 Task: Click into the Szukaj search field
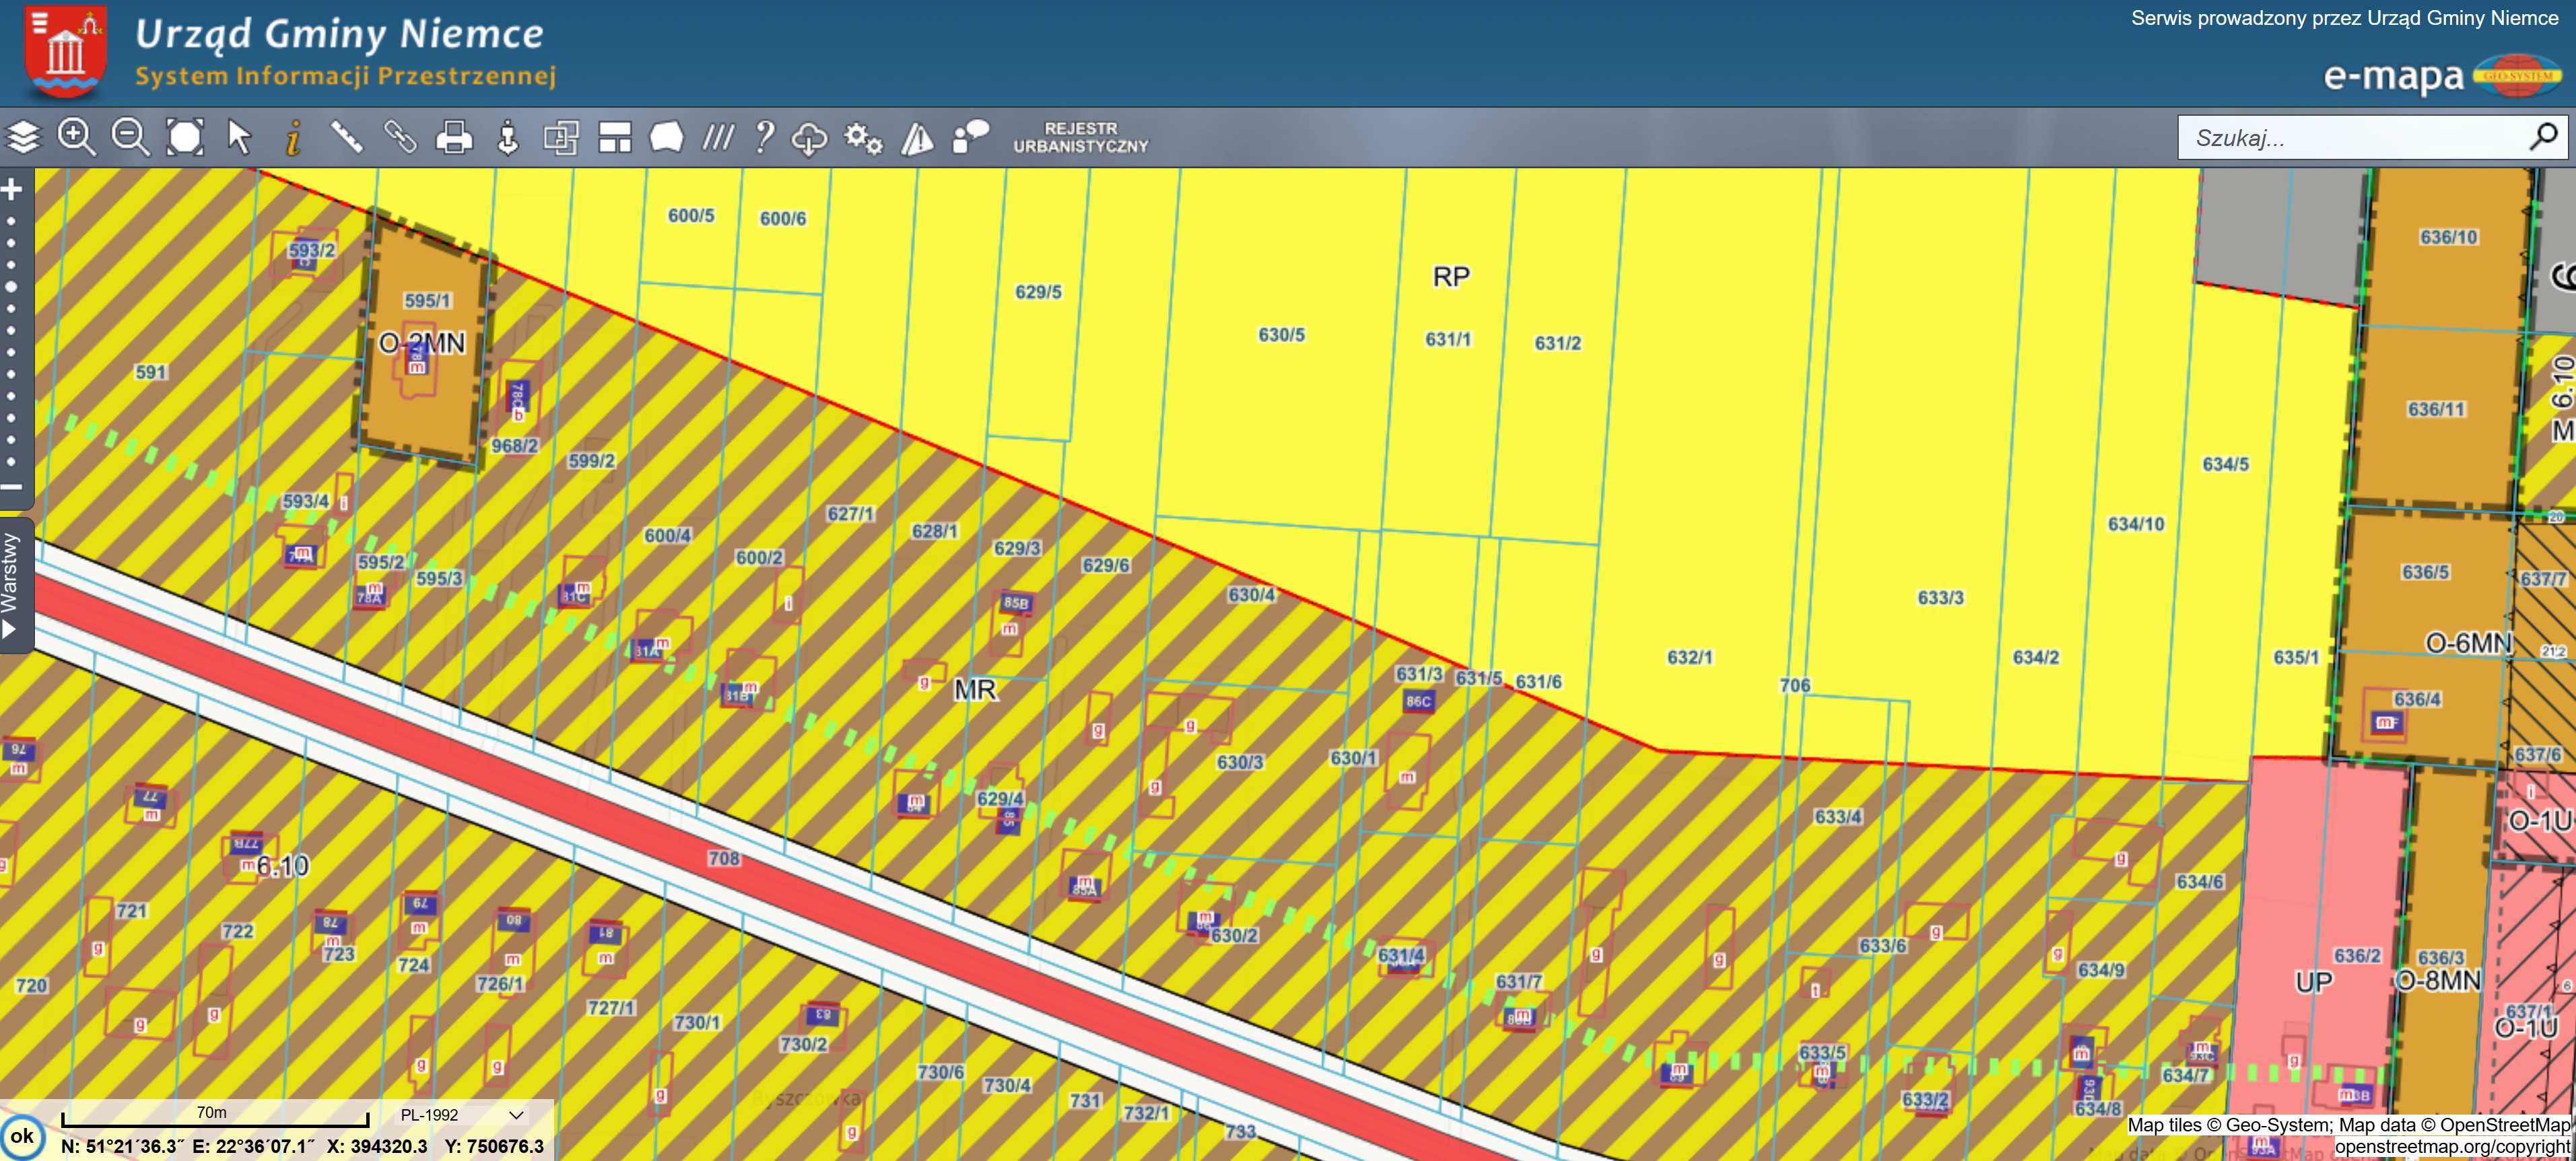click(x=2350, y=138)
